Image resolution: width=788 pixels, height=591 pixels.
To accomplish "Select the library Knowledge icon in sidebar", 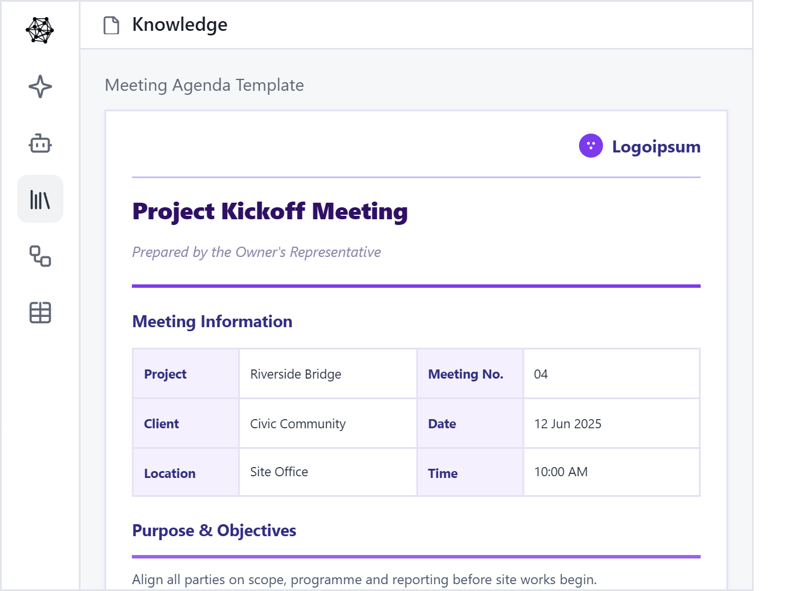I will pyautogui.click(x=40, y=199).
